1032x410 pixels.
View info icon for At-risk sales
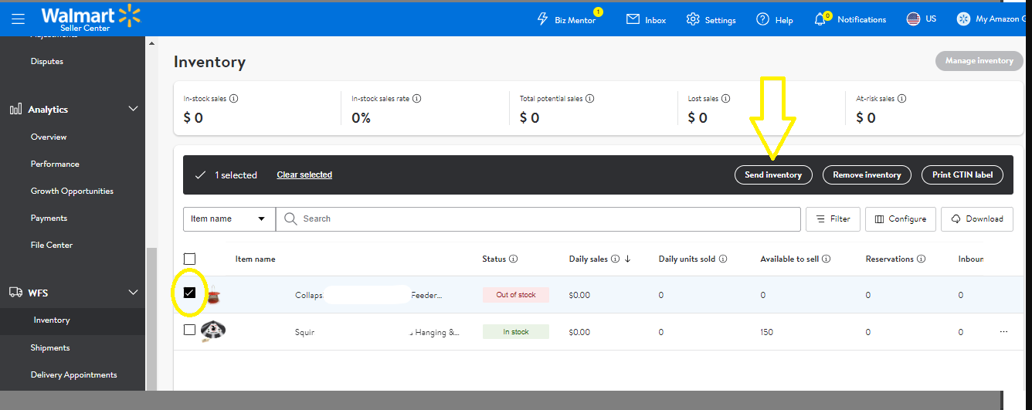click(x=902, y=99)
